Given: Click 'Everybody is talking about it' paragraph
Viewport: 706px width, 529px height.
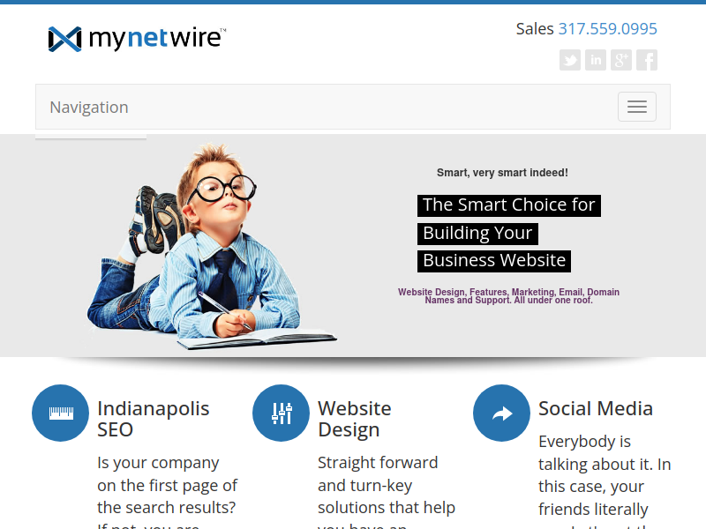Looking at the screenshot, I should click(605, 481).
